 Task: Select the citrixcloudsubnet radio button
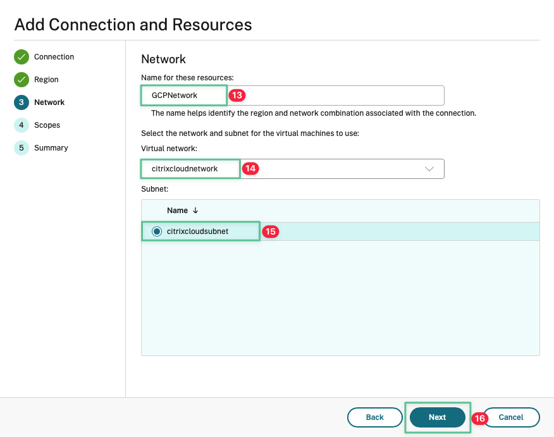(x=157, y=231)
